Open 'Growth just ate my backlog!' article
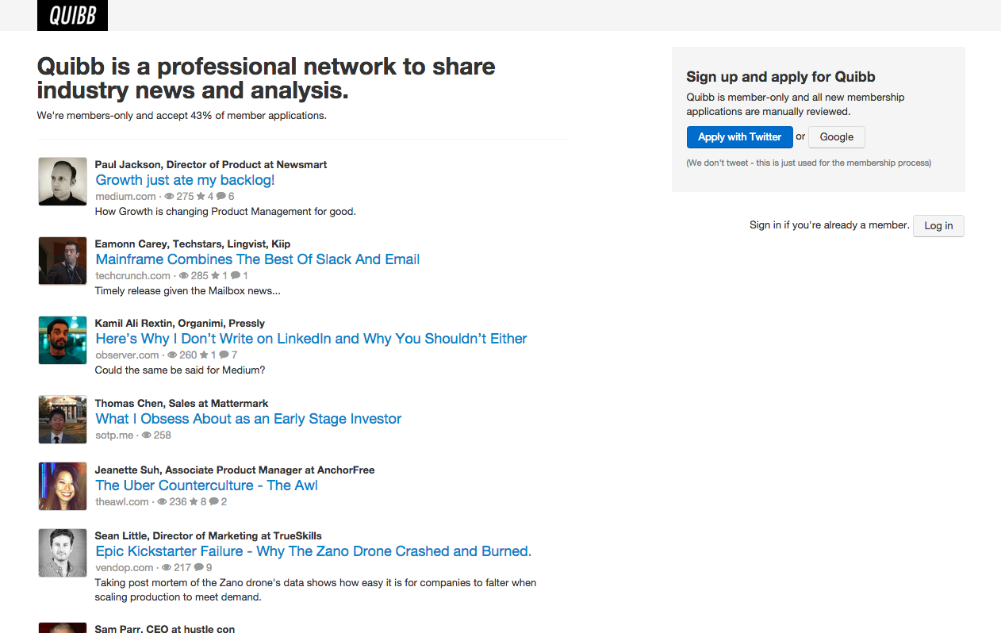The image size is (1001, 633). click(185, 180)
